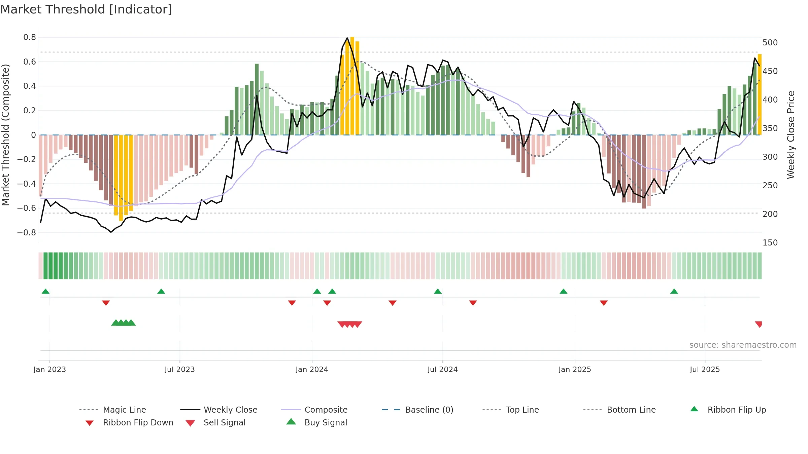This screenshot has width=808, height=454.
Task: Toggle the Bottom Line legend entry
Action: point(619,410)
